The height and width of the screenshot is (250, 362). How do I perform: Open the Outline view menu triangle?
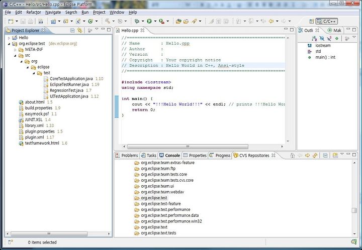coord(354,37)
